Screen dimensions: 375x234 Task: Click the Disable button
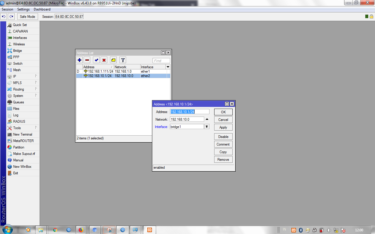(223, 137)
